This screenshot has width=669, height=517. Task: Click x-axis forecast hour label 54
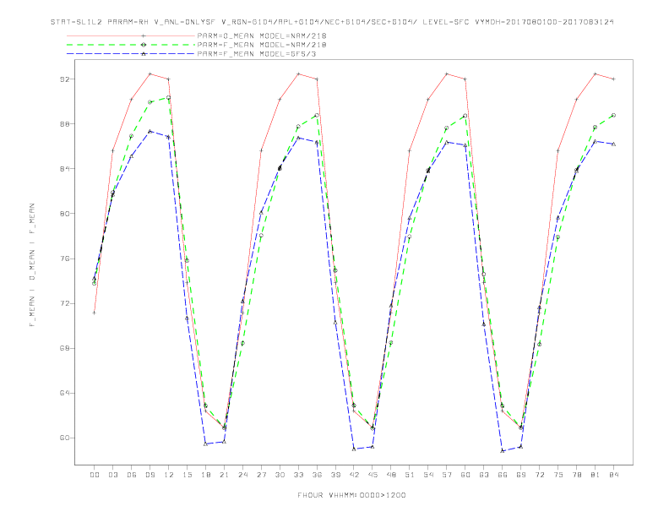coord(428,475)
